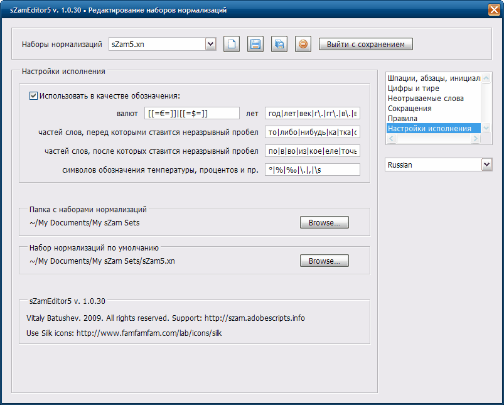Click list's horizontal scroll left arrow

tap(392, 138)
